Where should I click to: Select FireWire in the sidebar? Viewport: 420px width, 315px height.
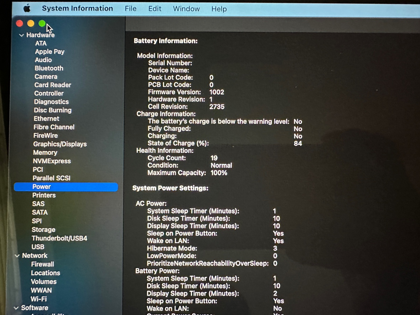tap(46, 135)
